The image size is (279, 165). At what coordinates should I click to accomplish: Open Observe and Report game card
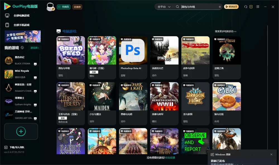coord(195,141)
